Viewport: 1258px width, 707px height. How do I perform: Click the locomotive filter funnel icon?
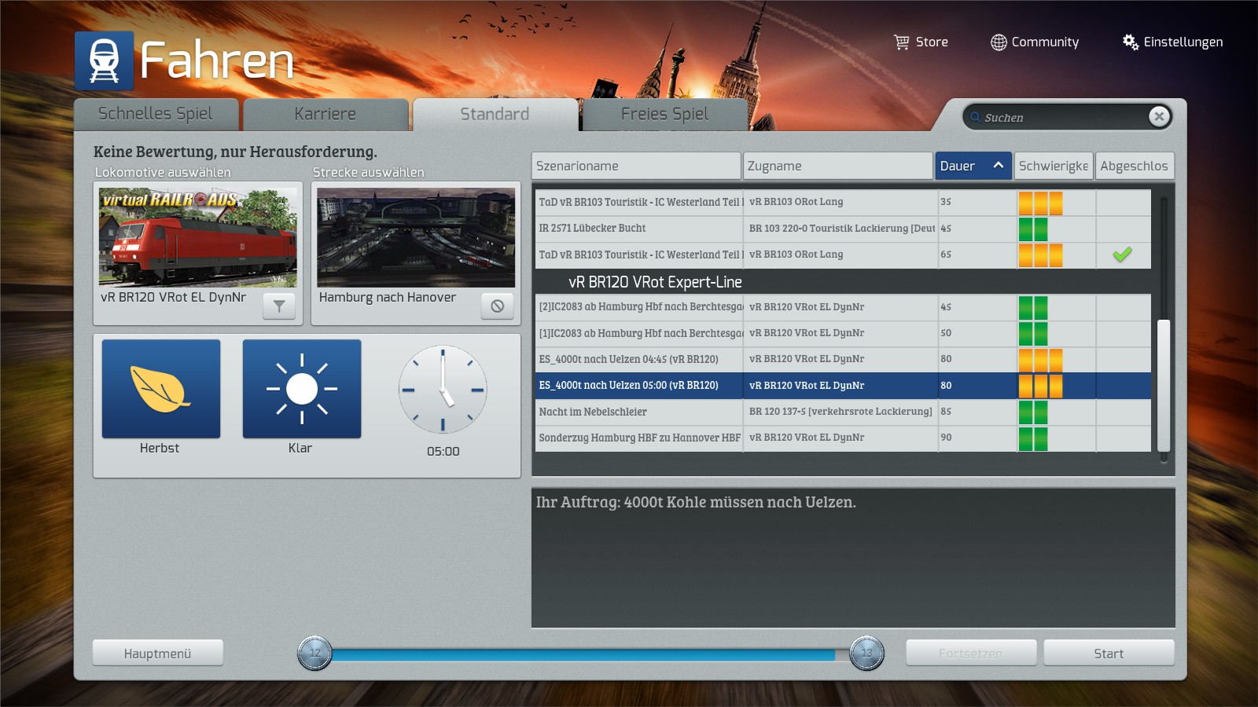279,306
